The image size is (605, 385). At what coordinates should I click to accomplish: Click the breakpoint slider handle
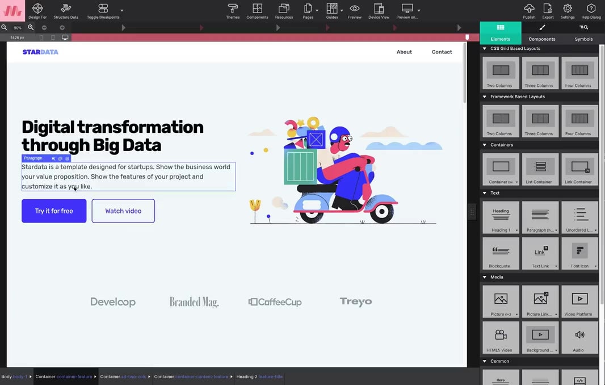point(468,37)
